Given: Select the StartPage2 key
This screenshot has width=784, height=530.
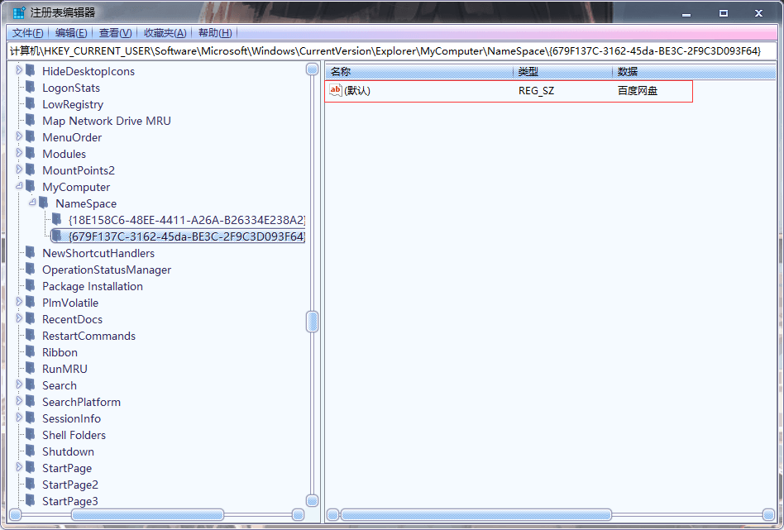Looking at the screenshot, I should (x=70, y=485).
